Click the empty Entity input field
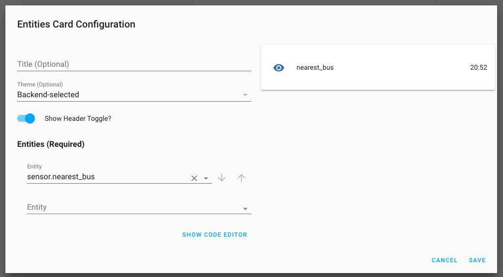This screenshot has width=503, height=277. tap(134, 207)
